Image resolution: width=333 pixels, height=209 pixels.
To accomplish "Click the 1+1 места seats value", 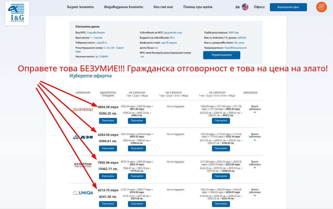I will click(x=96, y=38).
